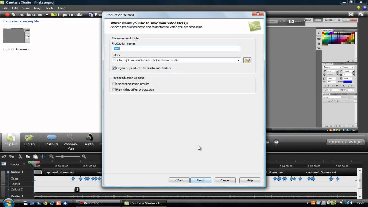Open the File menu
This screenshot has width=368, height=207.
(x=5, y=8)
